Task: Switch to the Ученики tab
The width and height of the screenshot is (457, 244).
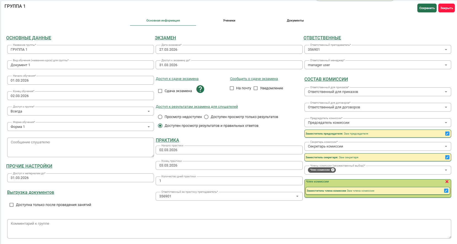Action: (229, 20)
